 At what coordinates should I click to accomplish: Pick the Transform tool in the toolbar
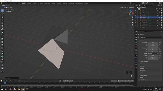click(x=2, y=26)
